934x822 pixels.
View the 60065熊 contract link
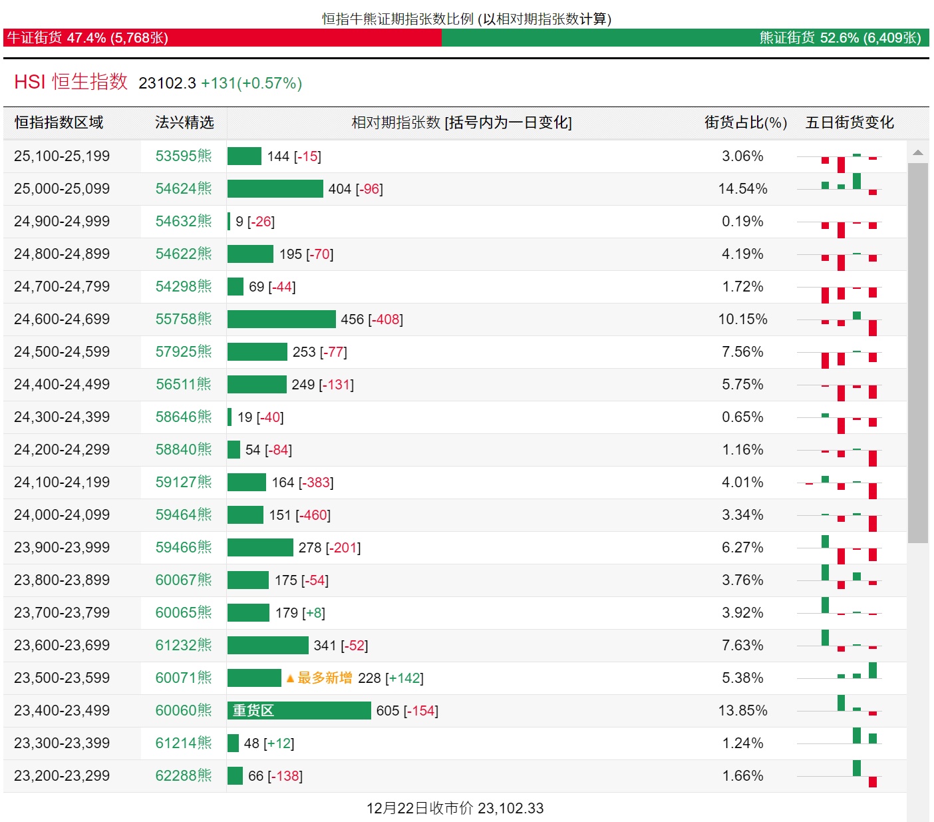coord(184,613)
